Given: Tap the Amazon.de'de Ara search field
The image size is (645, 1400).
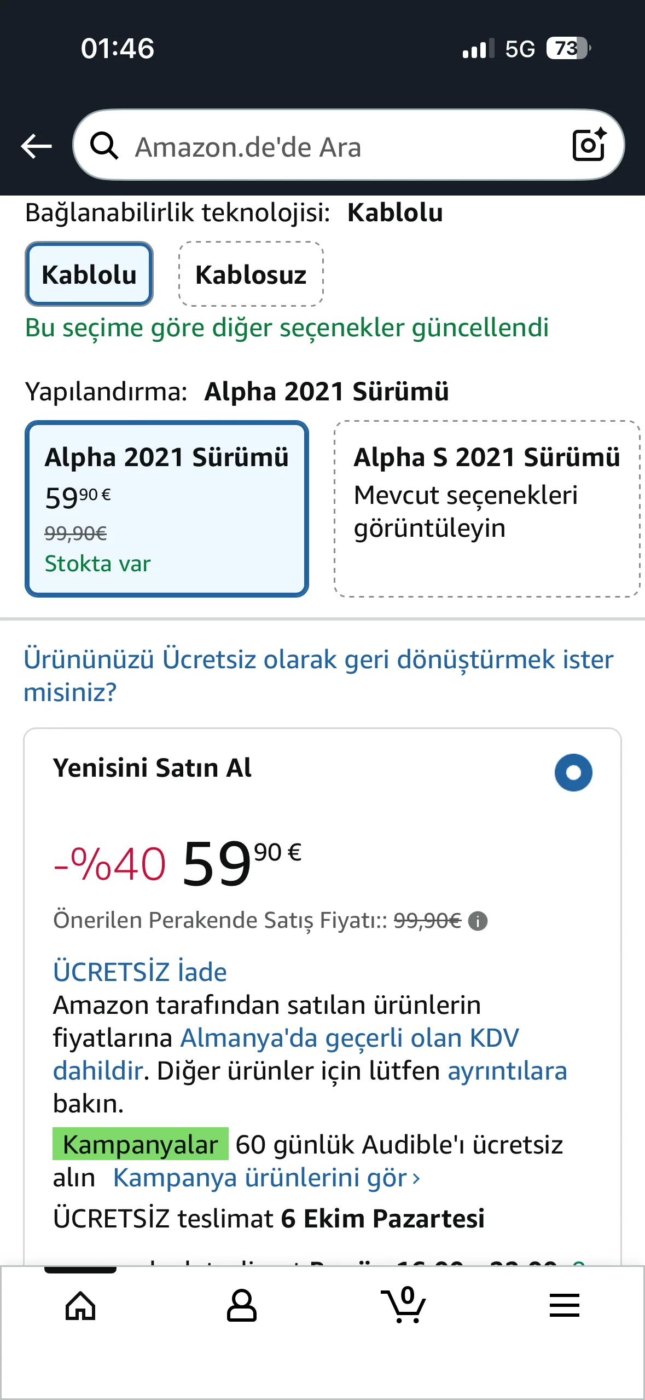Looking at the screenshot, I should (x=339, y=146).
